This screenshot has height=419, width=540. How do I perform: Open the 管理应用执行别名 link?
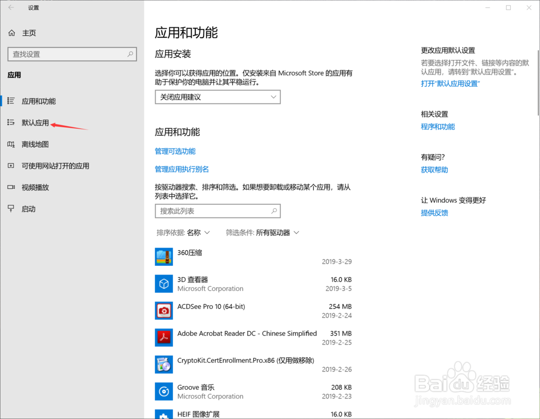(182, 169)
